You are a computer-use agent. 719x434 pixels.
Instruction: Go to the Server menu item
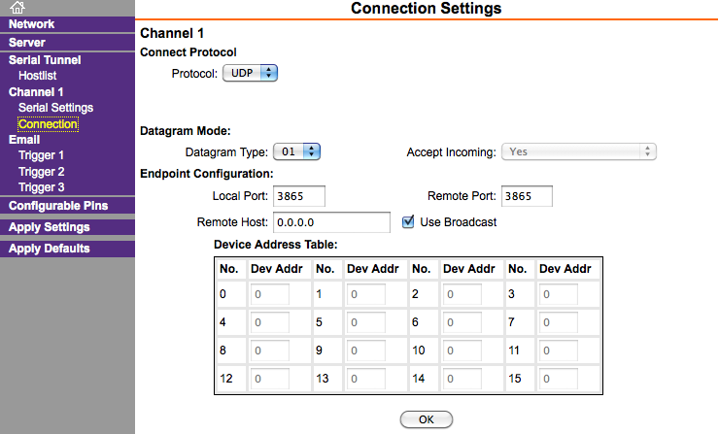pyautogui.click(x=27, y=43)
